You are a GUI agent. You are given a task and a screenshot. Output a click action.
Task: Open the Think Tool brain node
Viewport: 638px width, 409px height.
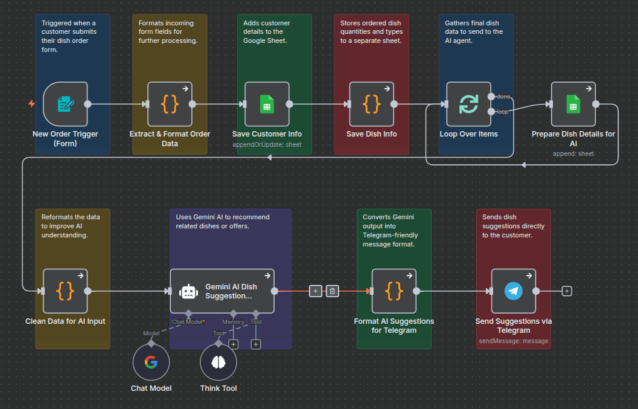click(x=218, y=362)
